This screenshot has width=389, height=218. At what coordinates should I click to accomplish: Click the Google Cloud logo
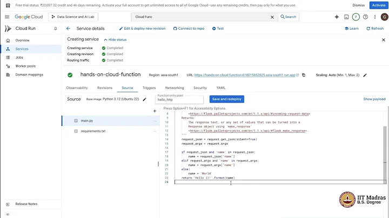coord(29,17)
